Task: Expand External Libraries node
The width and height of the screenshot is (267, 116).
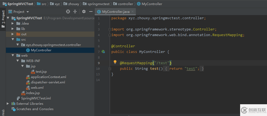Action: [8, 103]
